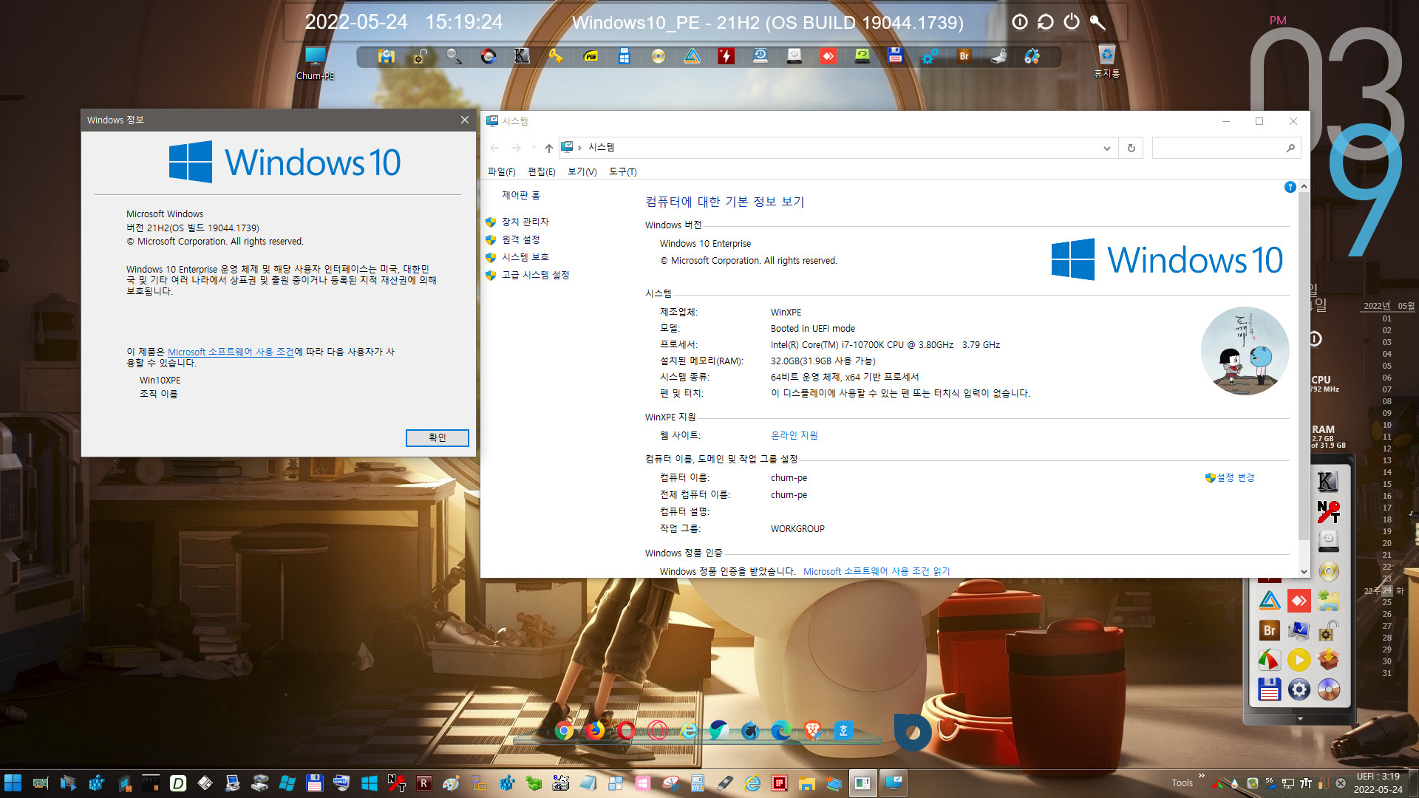Open the red AnyDesk icon in top dock

(828, 56)
